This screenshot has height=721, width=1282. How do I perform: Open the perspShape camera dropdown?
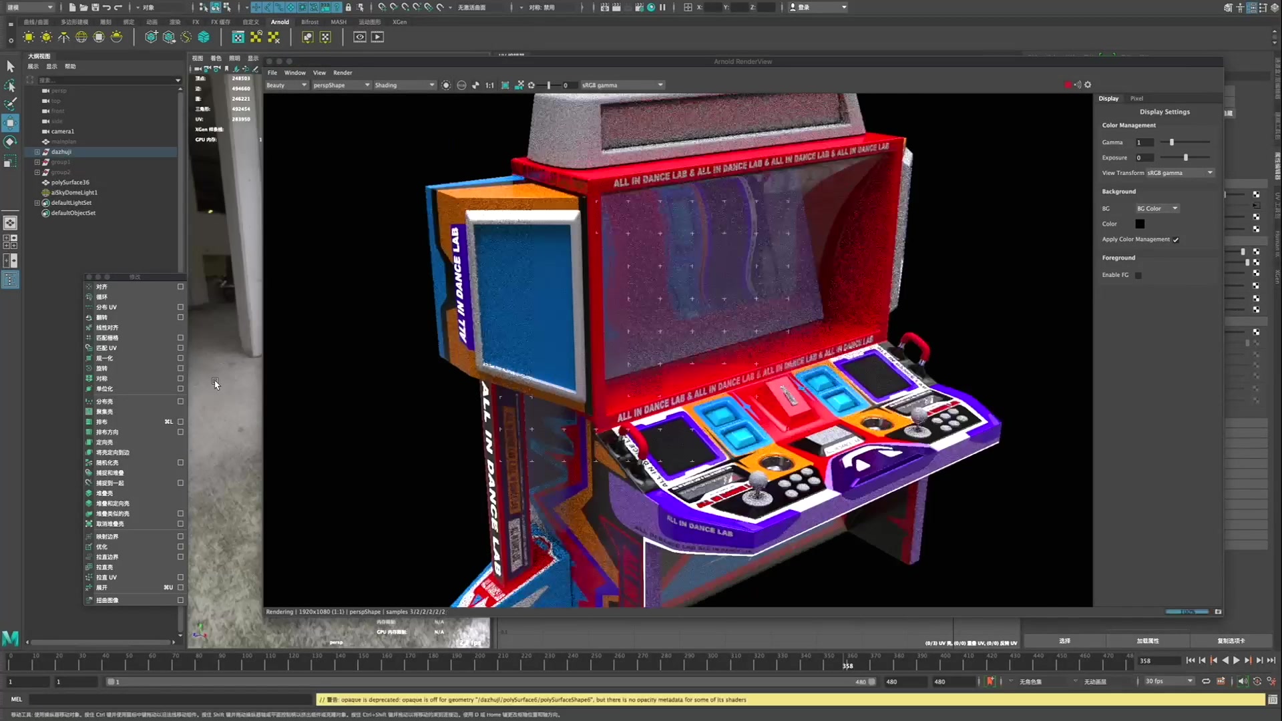(341, 85)
